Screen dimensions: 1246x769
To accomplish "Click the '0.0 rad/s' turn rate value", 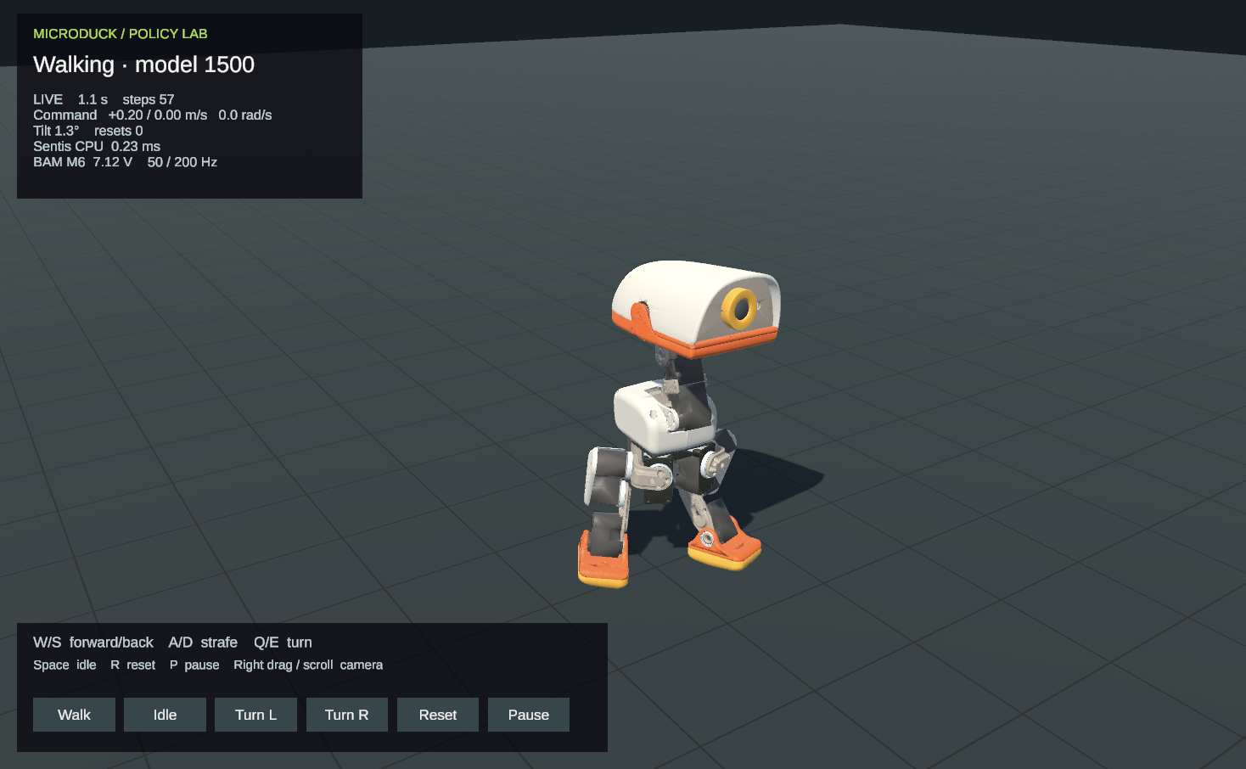I will (245, 115).
